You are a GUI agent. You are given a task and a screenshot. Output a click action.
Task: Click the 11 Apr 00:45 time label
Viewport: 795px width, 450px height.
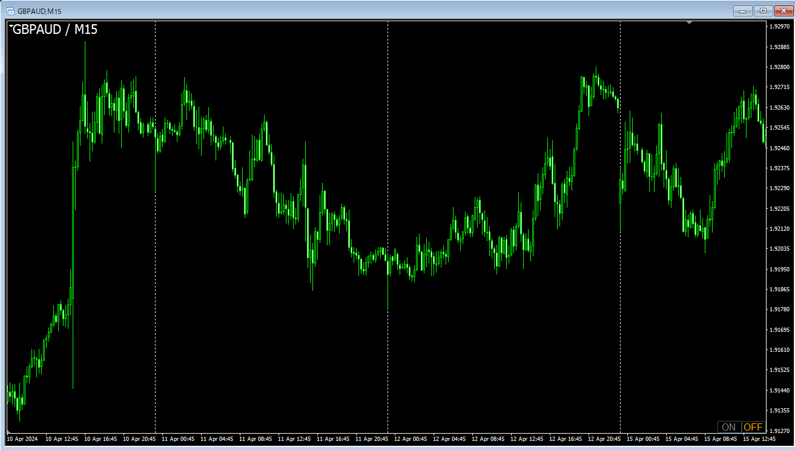coord(178,438)
